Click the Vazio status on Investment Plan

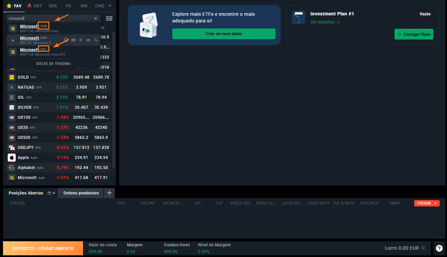pyautogui.click(x=425, y=14)
